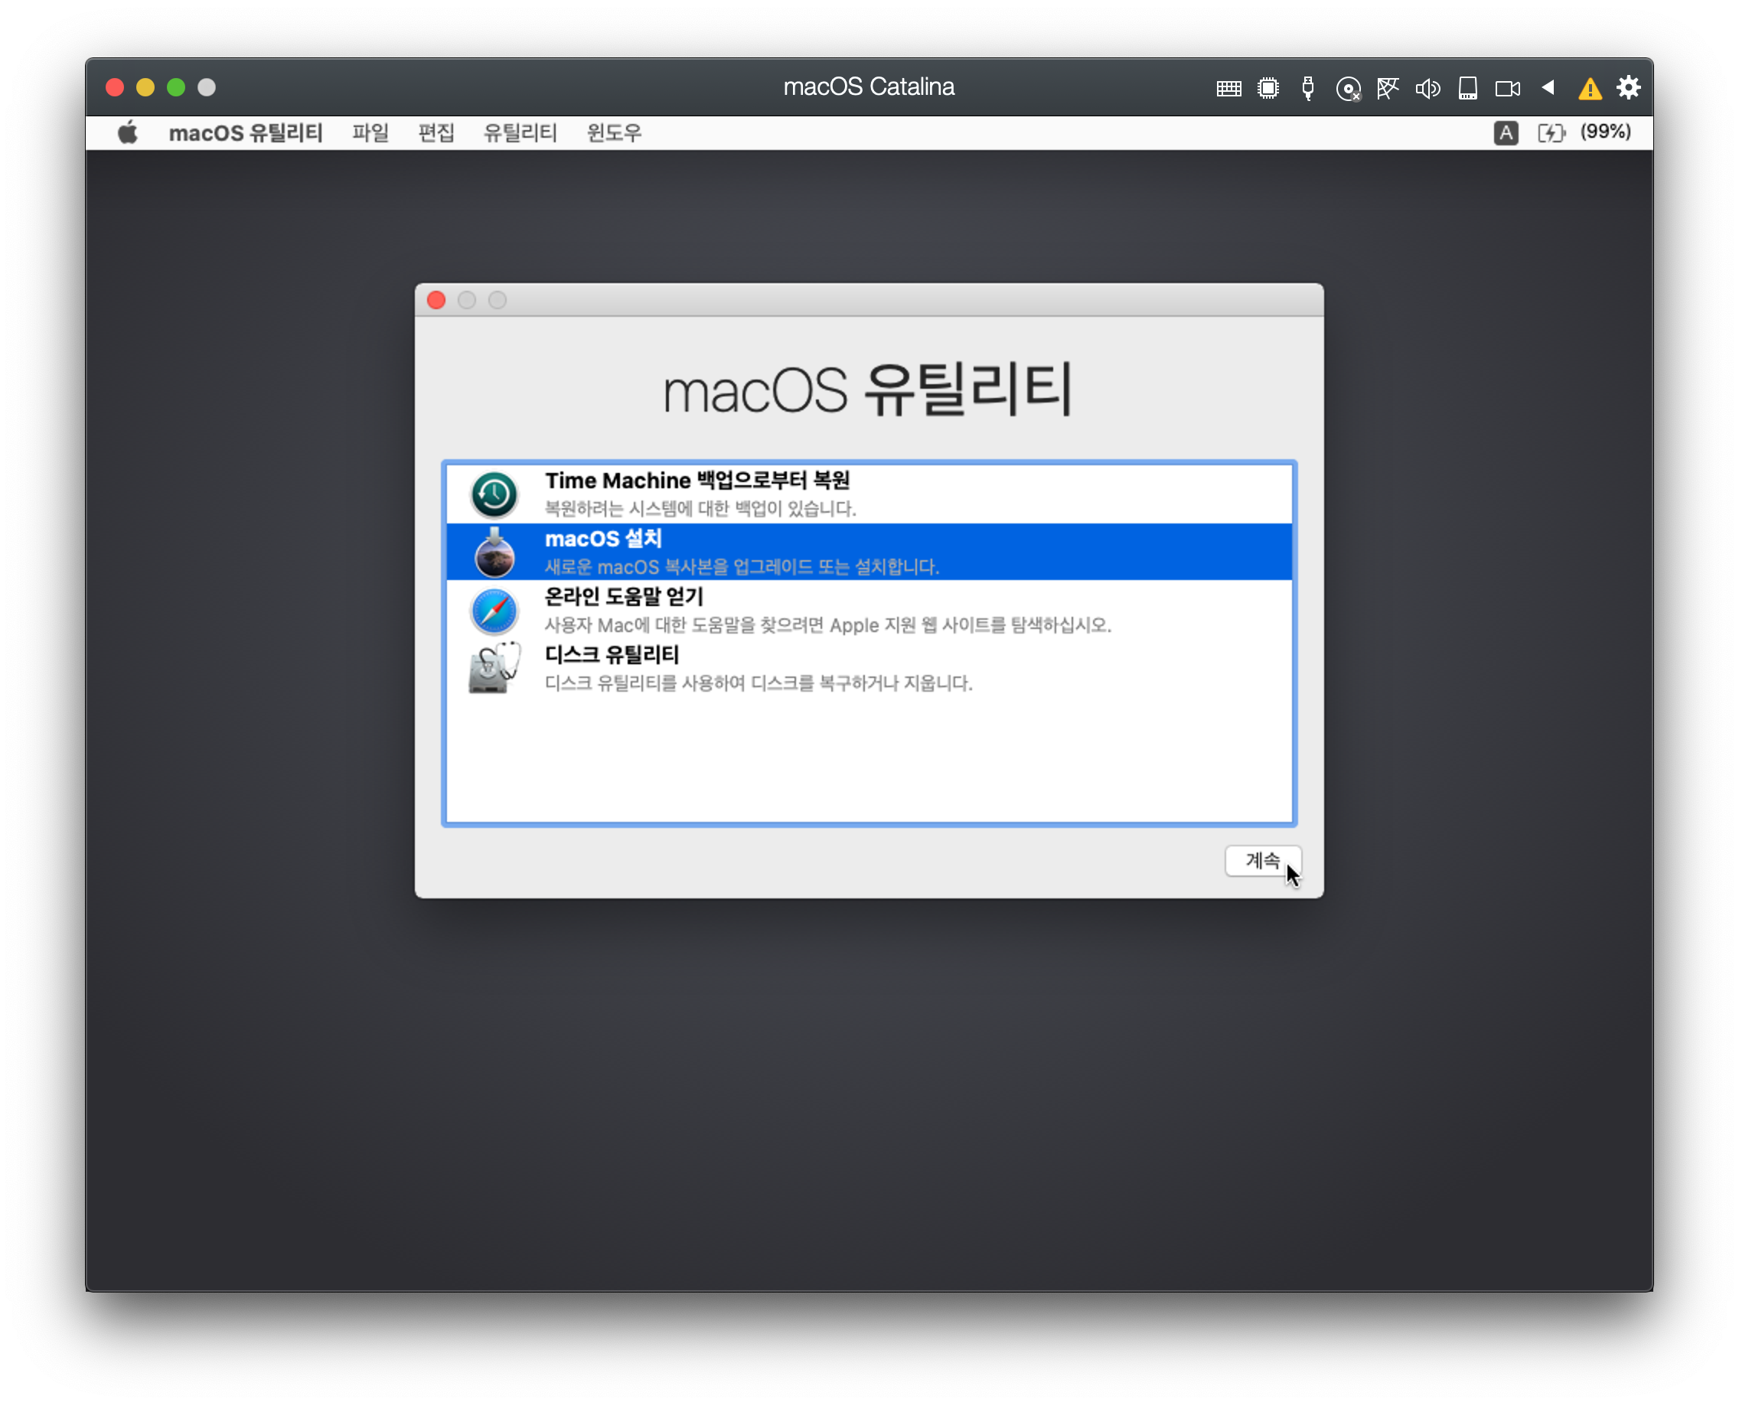
Task: Click the video camera icon
Action: pyautogui.click(x=1507, y=88)
